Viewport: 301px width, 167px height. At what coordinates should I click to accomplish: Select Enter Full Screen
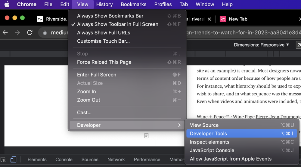[x=127, y=75]
